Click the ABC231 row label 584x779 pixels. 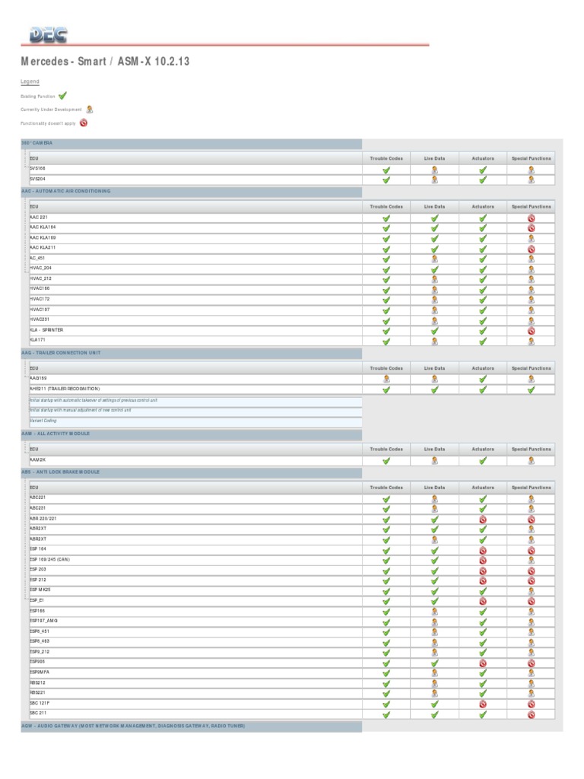point(38,508)
